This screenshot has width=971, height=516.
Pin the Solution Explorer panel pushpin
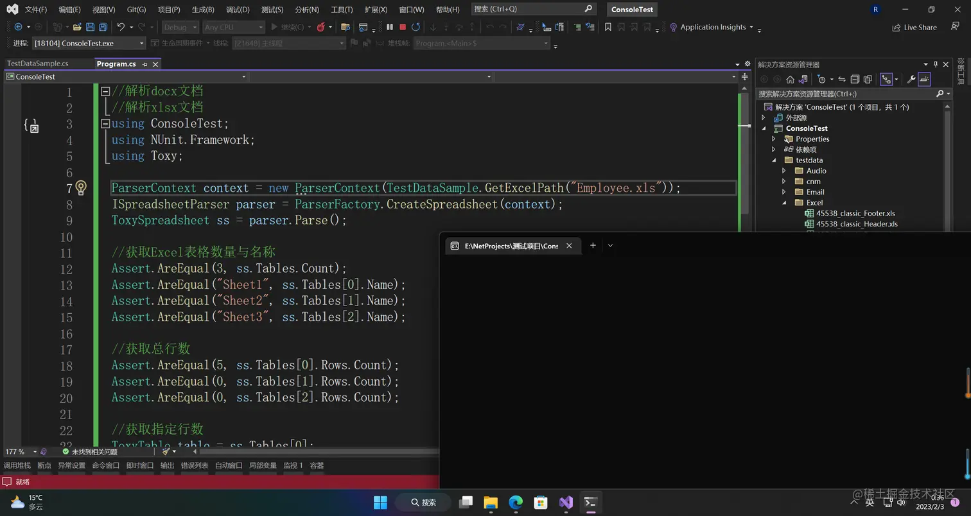(936, 64)
